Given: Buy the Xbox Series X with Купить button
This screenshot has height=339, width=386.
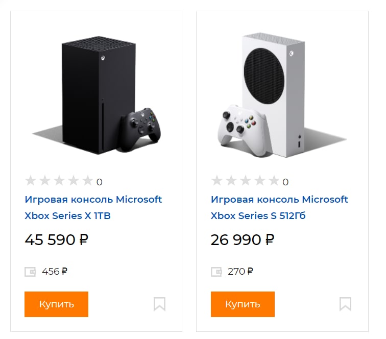Looking at the screenshot, I should [56, 304].
